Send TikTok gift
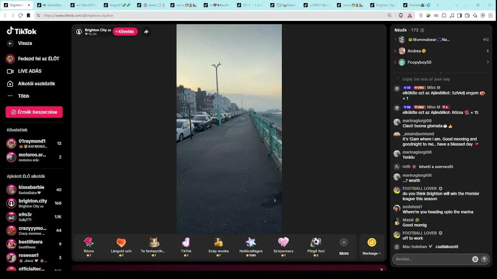497x279 pixels. coord(186,247)
